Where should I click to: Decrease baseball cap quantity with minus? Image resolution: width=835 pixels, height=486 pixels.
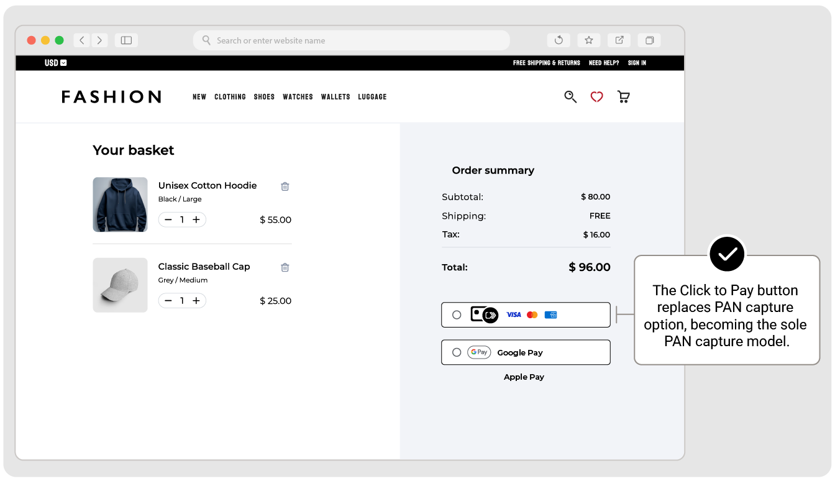[x=168, y=301]
